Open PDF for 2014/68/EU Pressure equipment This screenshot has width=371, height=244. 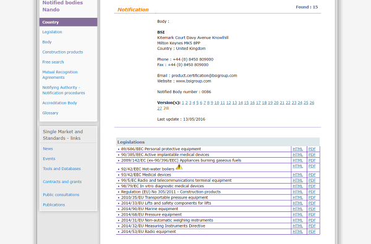[312, 214]
